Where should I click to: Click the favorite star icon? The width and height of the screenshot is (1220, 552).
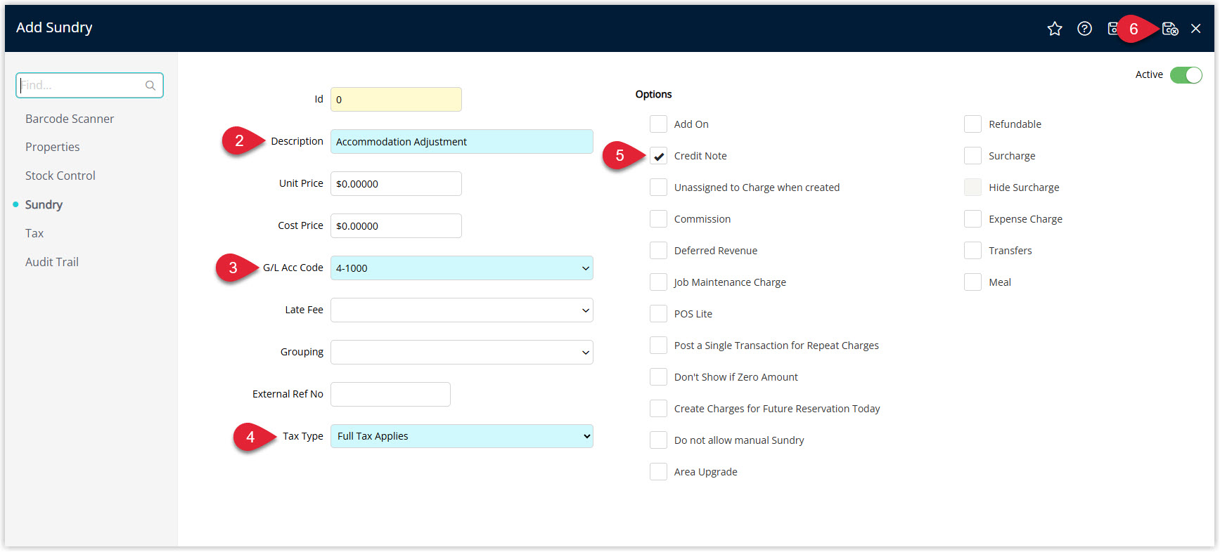pyautogui.click(x=1054, y=29)
